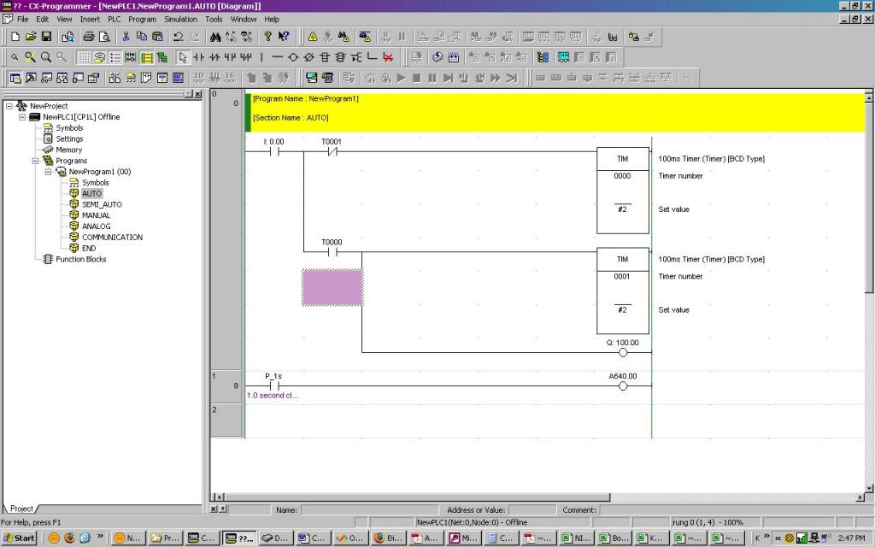Toggle the highlighted rung annotations view button
Image resolution: width=875 pixels, height=547 pixels.
tap(147, 57)
